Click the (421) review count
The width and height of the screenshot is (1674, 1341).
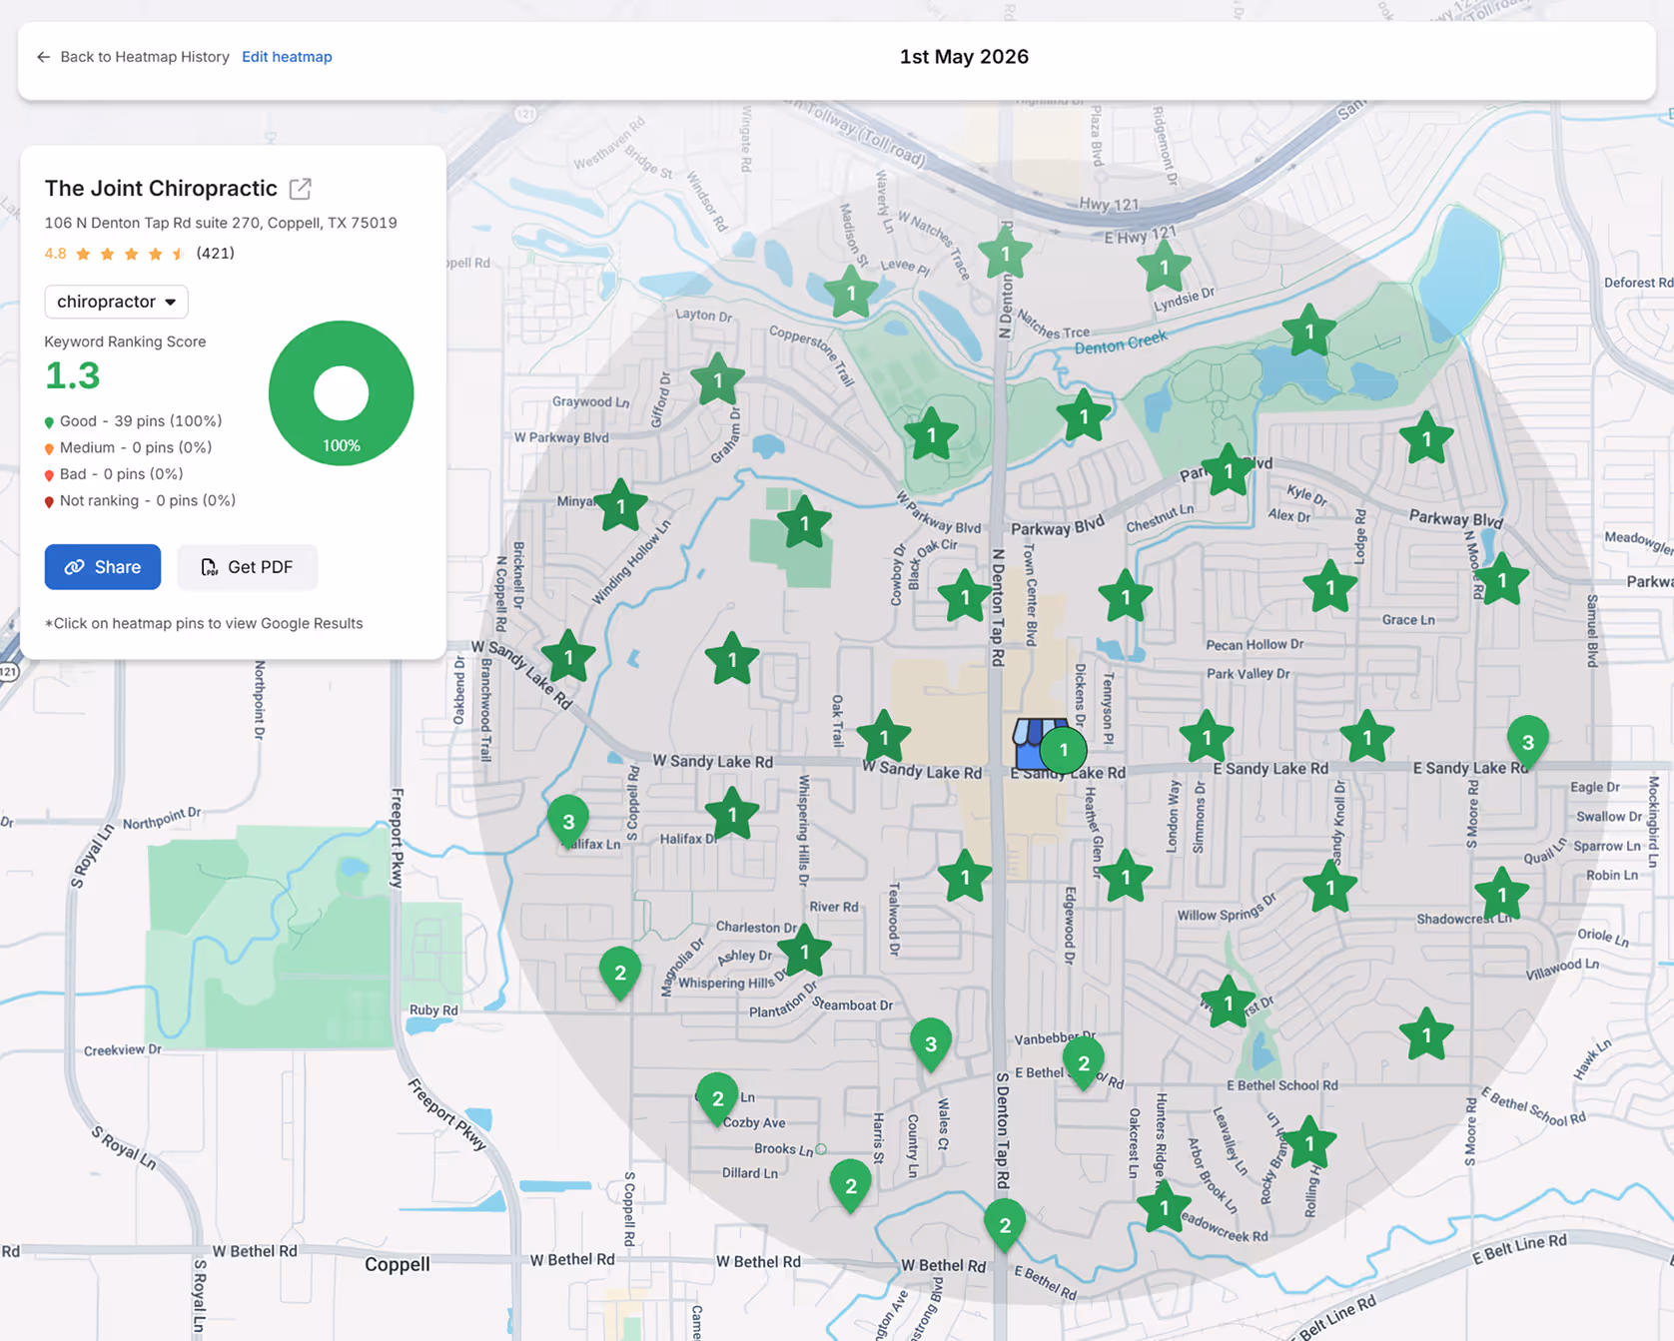pos(216,254)
